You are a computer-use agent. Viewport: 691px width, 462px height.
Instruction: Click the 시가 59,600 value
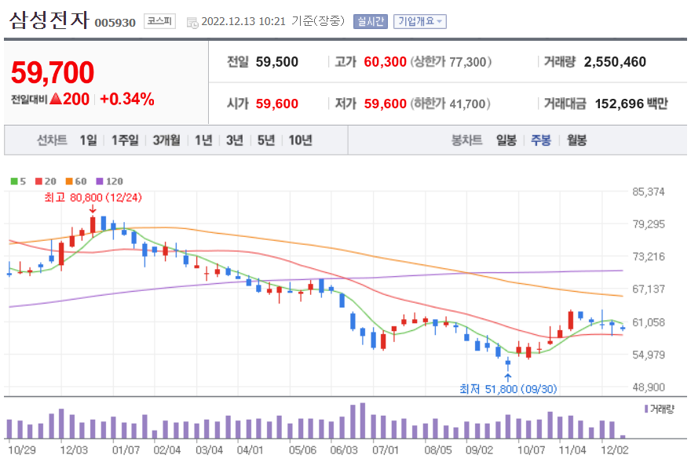(x=276, y=104)
